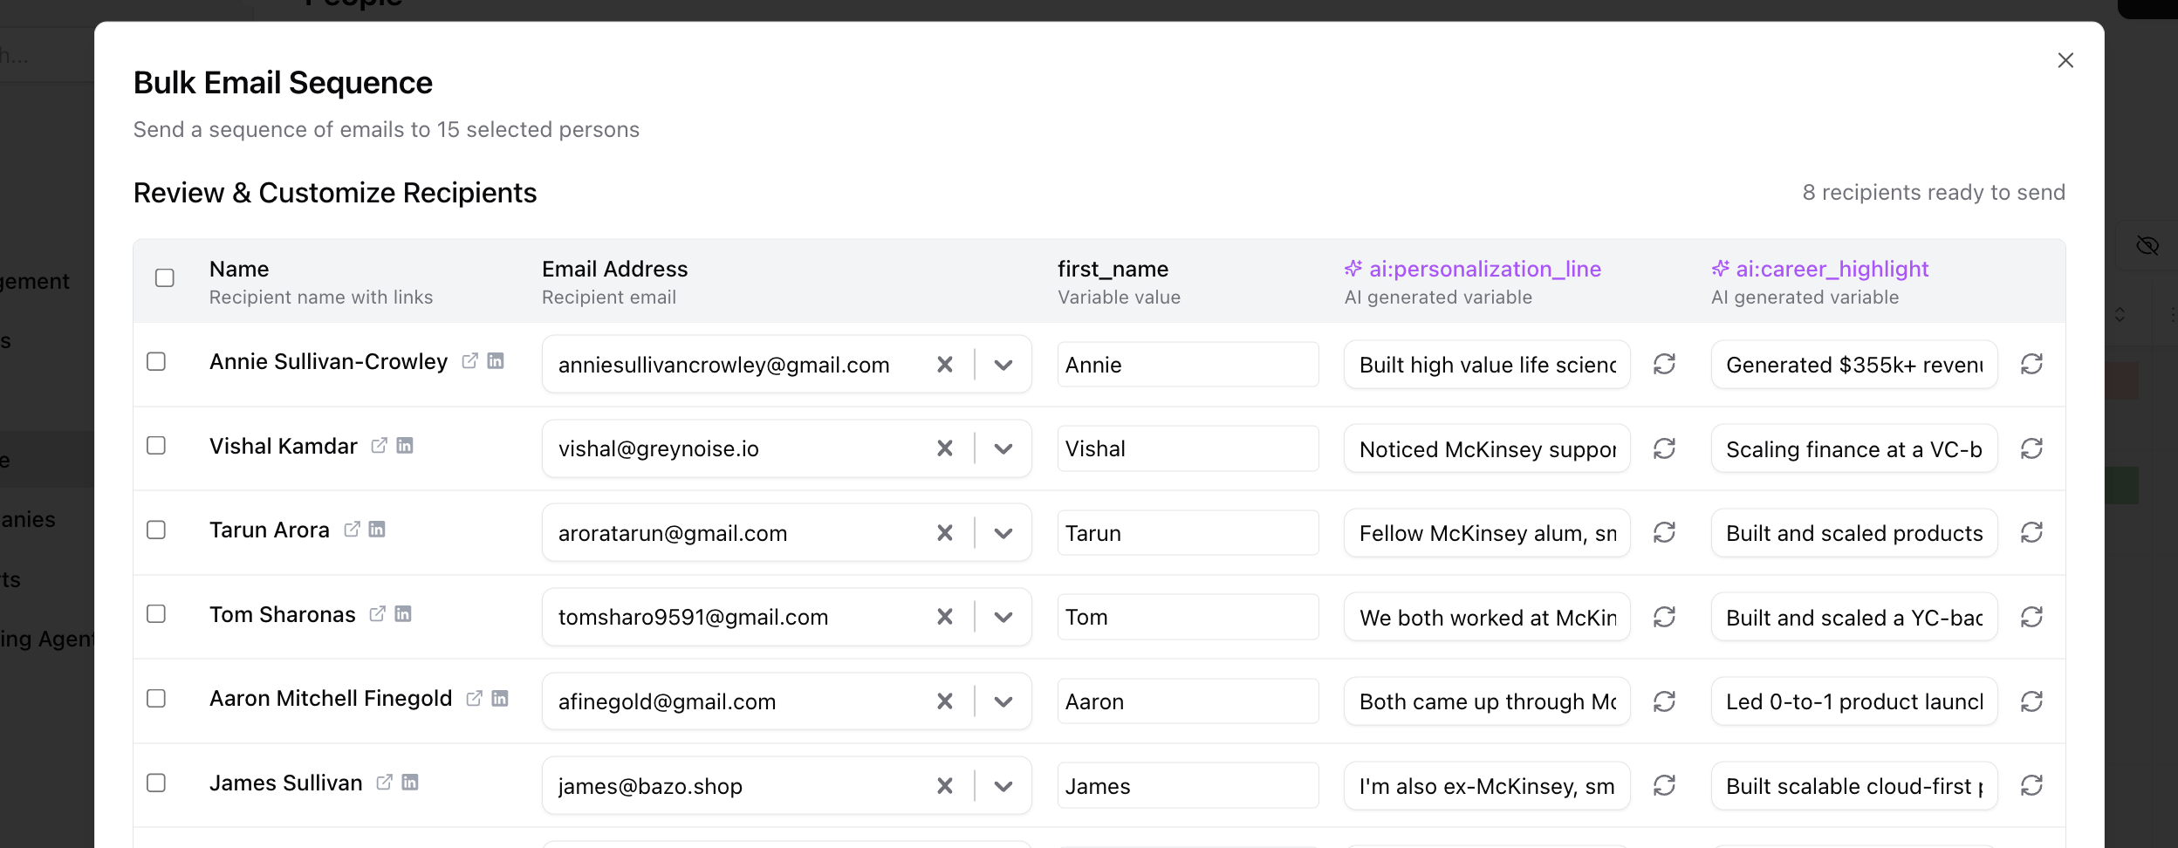
Task: Expand Vishal's email address dropdown
Action: tap(1003, 448)
